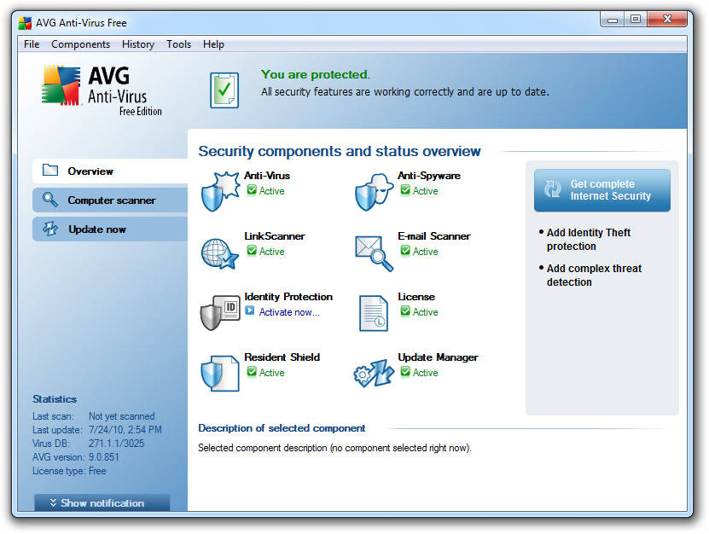Click Get complete Internet Security button
Viewport: 709px width, 534px height.
click(x=601, y=190)
